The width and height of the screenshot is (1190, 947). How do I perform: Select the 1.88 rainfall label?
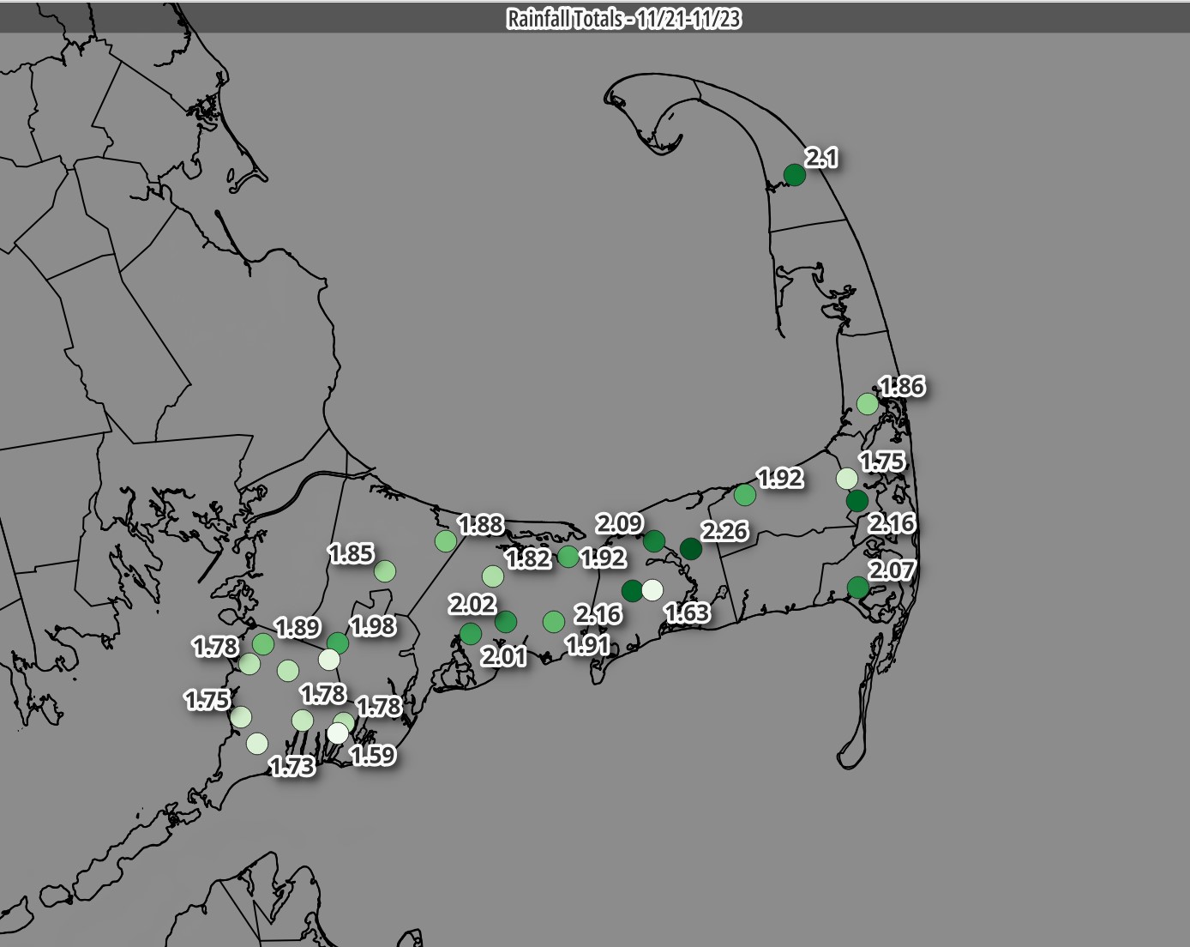[x=481, y=524]
